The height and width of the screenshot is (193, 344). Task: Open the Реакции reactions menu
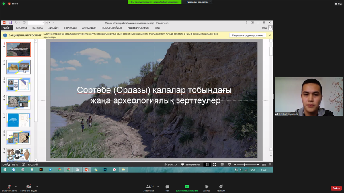tap(221, 187)
